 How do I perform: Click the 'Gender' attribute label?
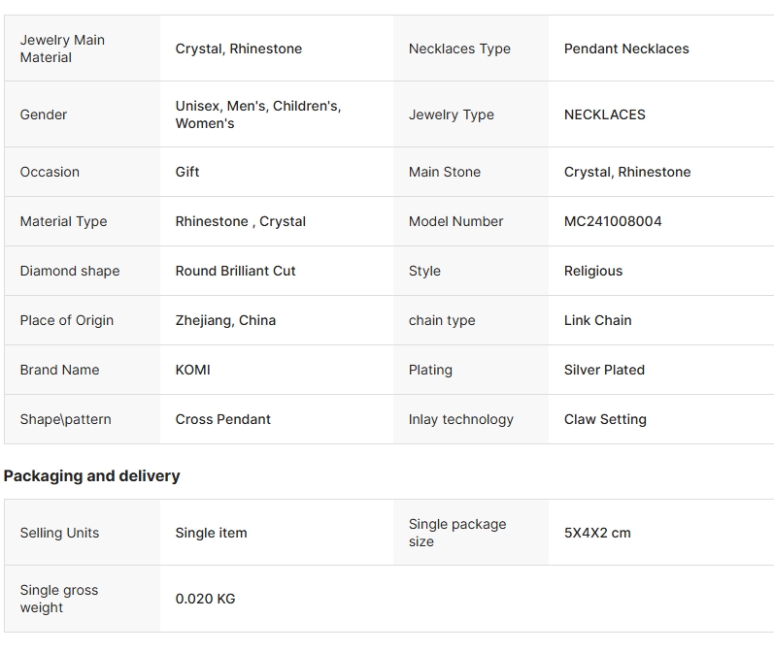[x=44, y=114]
